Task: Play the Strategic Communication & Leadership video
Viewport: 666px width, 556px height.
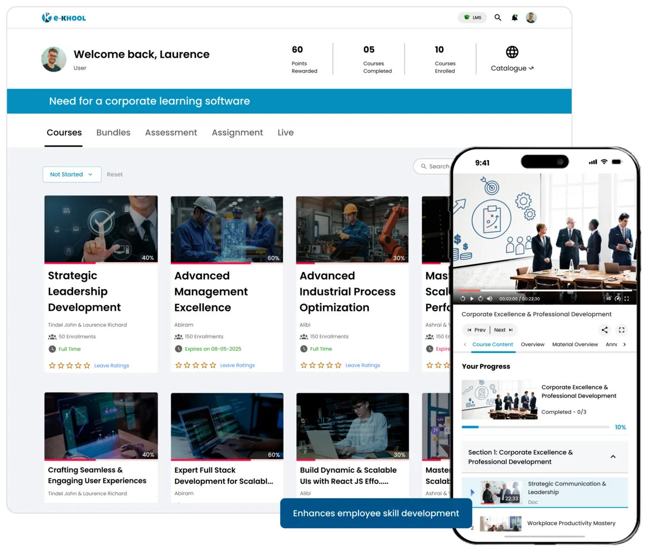Action: [472, 492]
